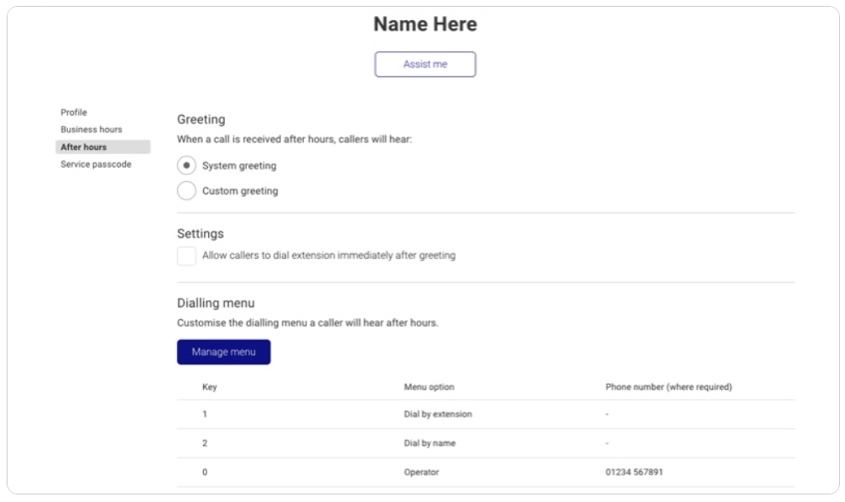Select the System greeting radio button
This screenshot has width=845, height=502.
click(186, 165)
